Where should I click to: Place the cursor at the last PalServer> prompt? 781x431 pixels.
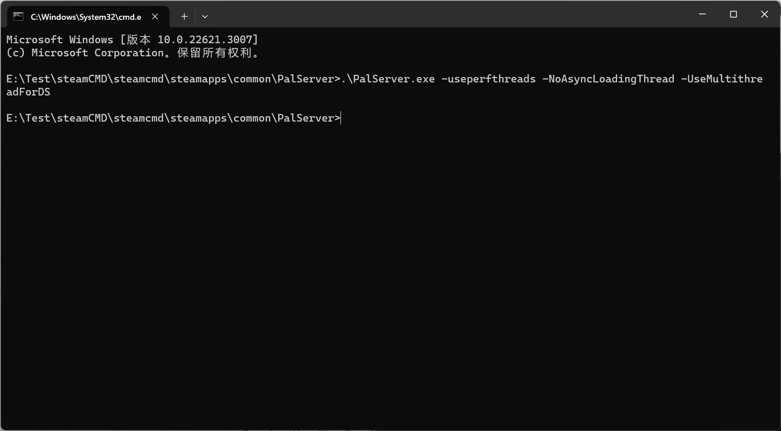[341, 118]
